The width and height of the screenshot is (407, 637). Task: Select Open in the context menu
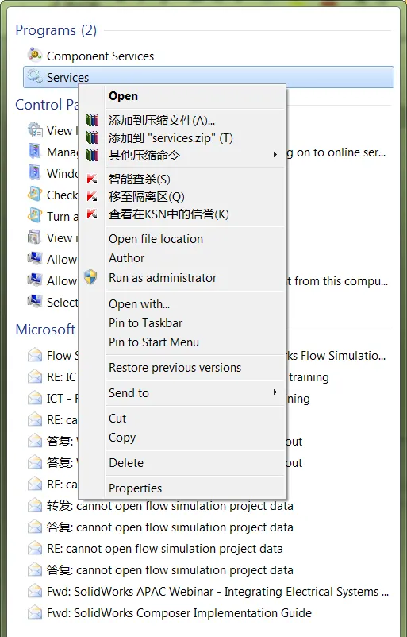point(123,96)
